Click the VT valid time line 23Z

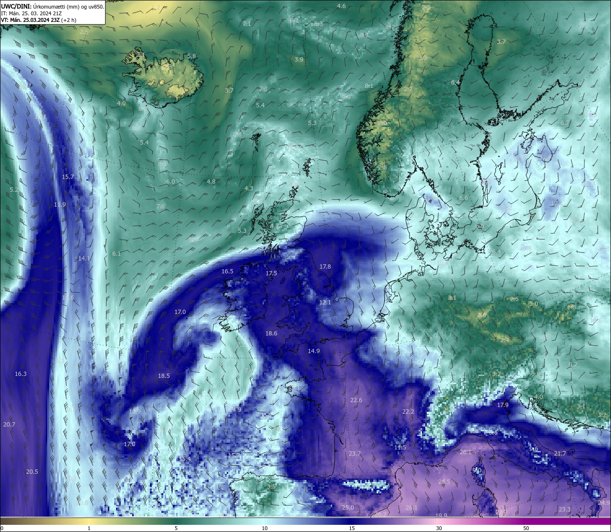tap(39, 20)
